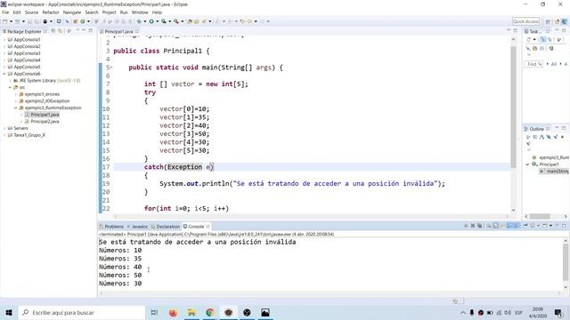Select AppConsola4 project

click(x=27, y=60)
